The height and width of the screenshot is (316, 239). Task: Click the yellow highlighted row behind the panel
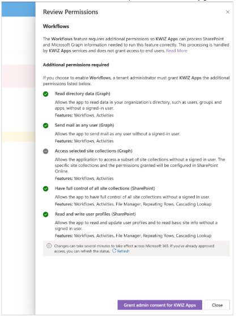pyautogui.click(x=19, y=136)
